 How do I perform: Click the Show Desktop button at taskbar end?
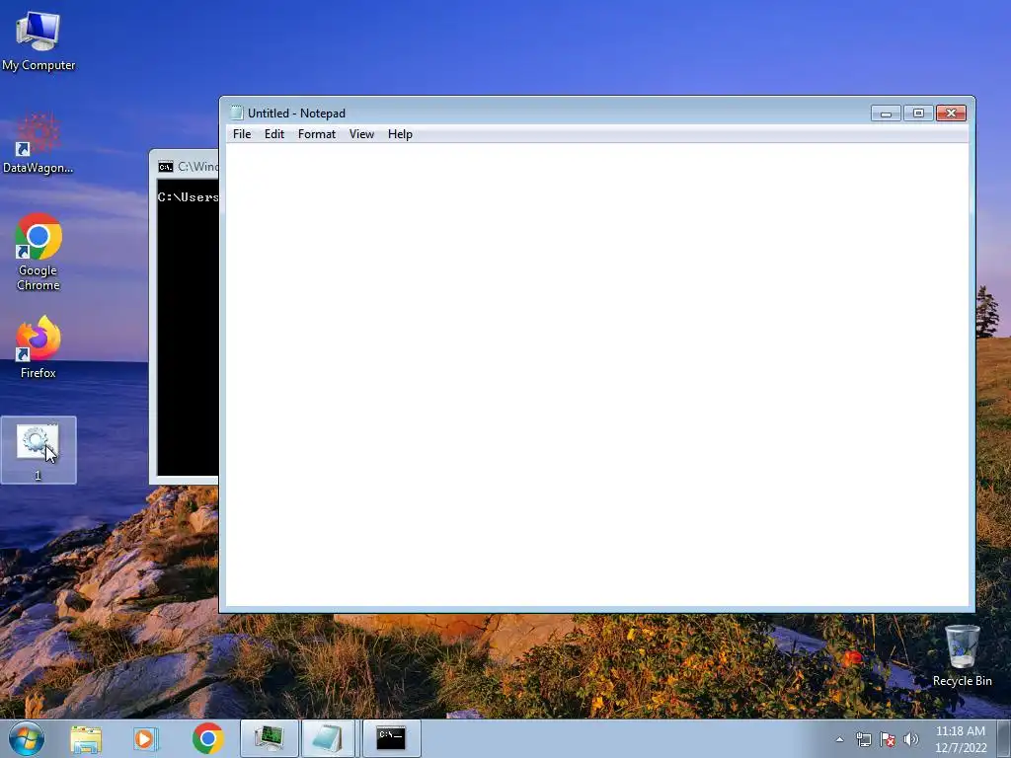point(1004,738)
